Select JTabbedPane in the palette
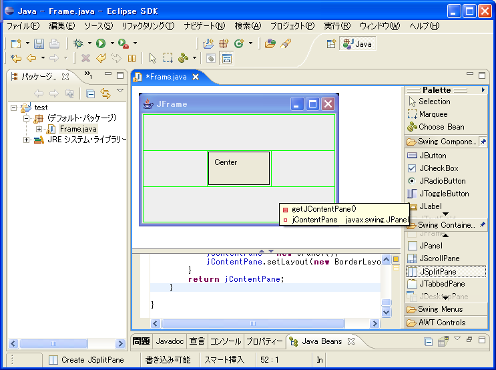The image size is (496, 370). [x=446, y=284]
